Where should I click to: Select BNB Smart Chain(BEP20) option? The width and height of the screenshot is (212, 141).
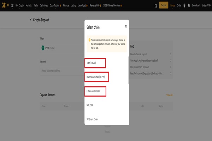(96, 77)
